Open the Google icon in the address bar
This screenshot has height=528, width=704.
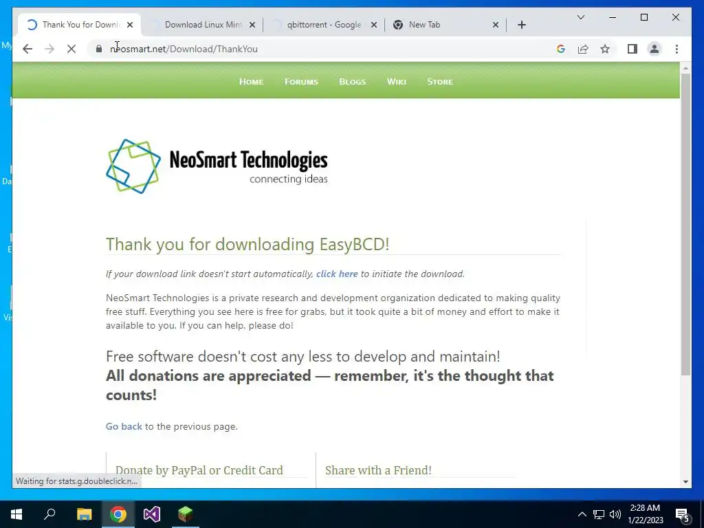pyautogui.click(x=561, y=49)
